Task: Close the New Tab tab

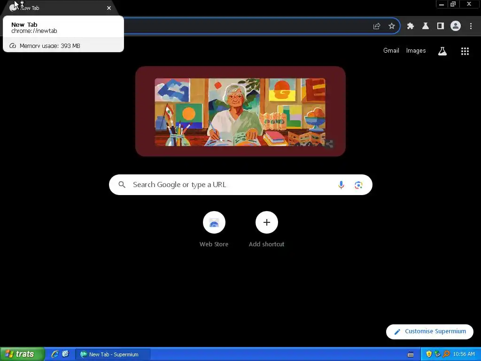Action: pyautogui.click(x=109, y=8)
